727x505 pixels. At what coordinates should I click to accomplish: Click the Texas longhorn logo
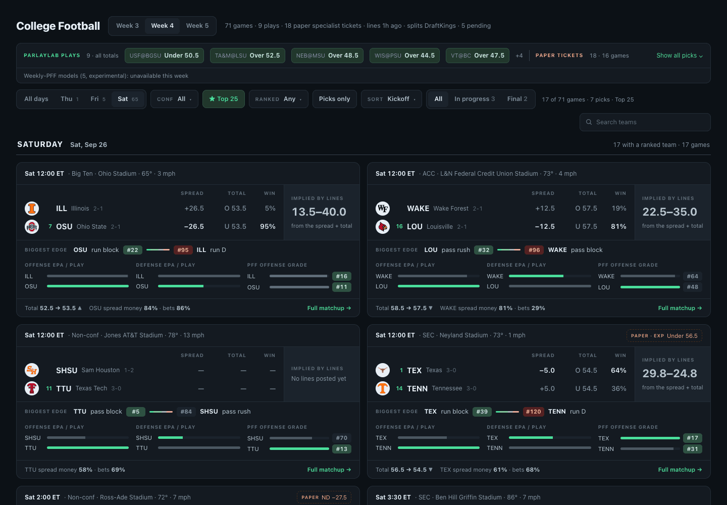point(383,370)
